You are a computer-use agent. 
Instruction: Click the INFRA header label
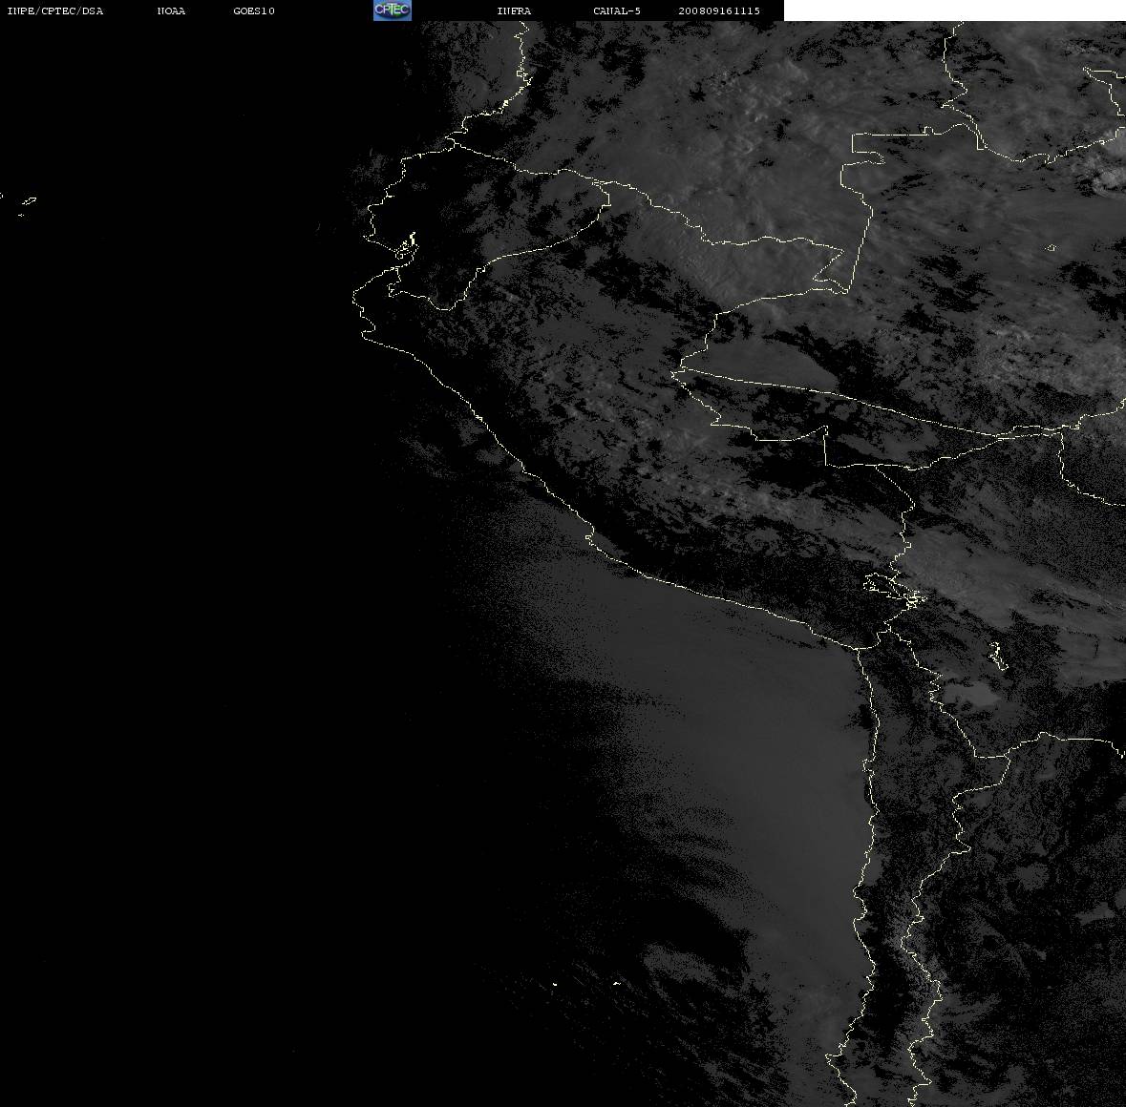514,10
